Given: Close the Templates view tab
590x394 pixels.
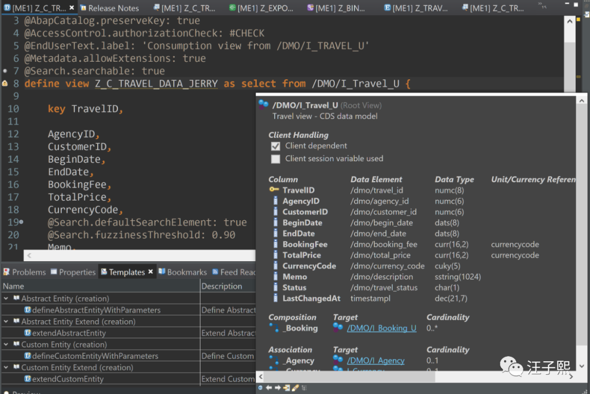Looking at the screenshot, I should click(151, 272).
